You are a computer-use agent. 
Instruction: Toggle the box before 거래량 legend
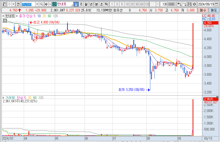(x=3, y=98)
